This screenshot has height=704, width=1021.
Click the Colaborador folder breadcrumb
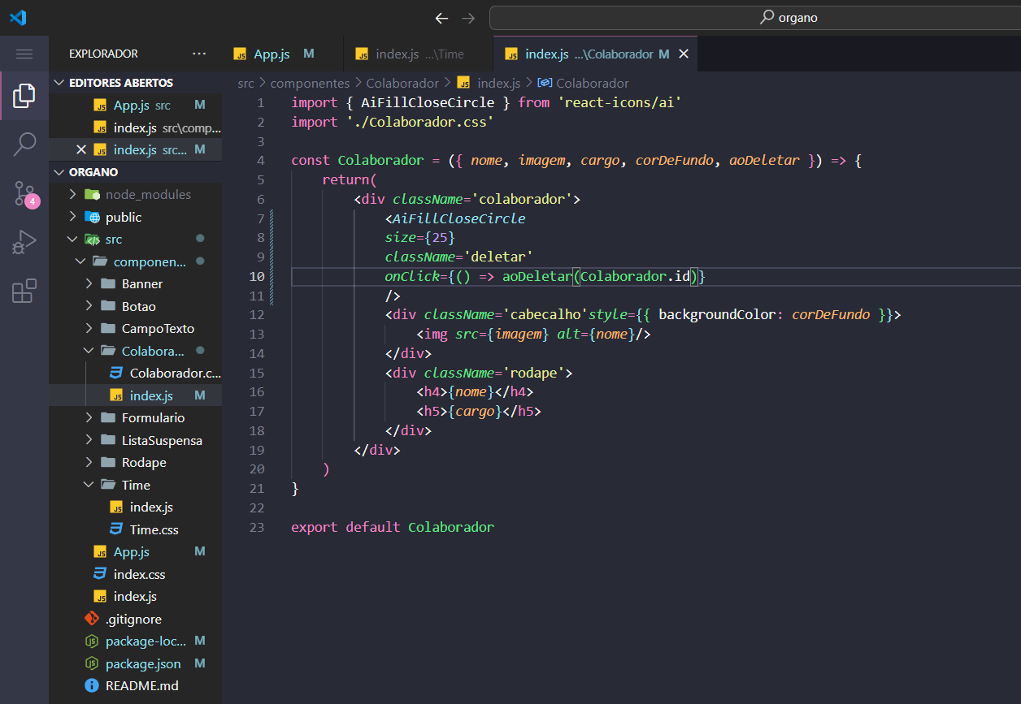pyautogui.click(x=402, y=83)
